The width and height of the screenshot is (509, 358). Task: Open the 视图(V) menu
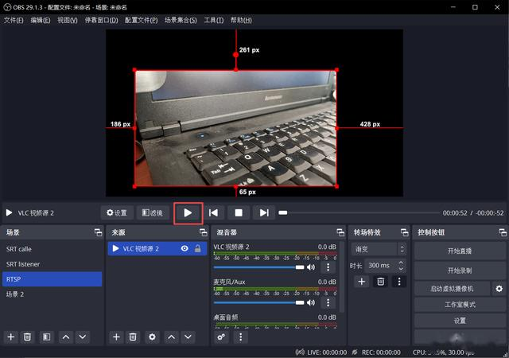point(68,20)
